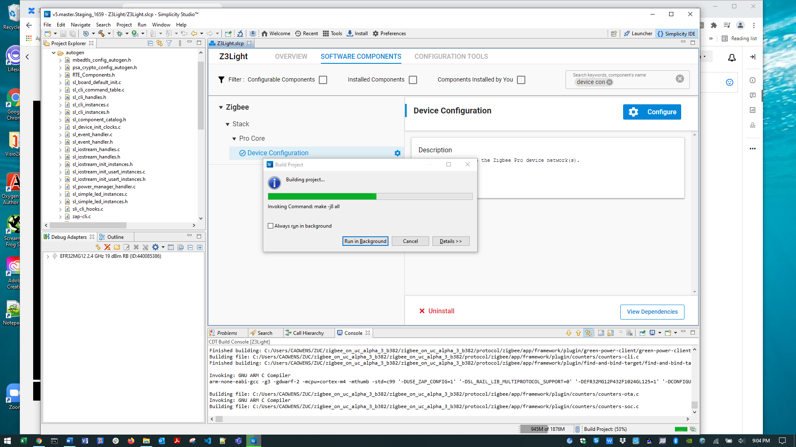Switch to Launcher perspective
The image size is (796, 447).
(638, 34)
